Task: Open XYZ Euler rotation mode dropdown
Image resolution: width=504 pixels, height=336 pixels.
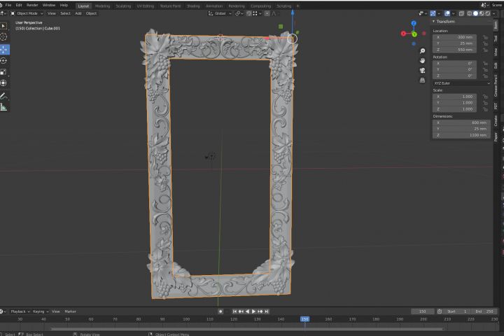Action: click(462, 83)
